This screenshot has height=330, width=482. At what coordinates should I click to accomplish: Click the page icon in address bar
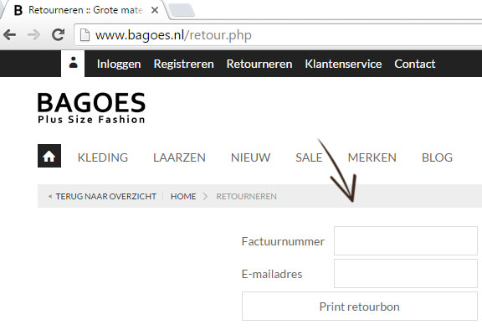[85, 35]
